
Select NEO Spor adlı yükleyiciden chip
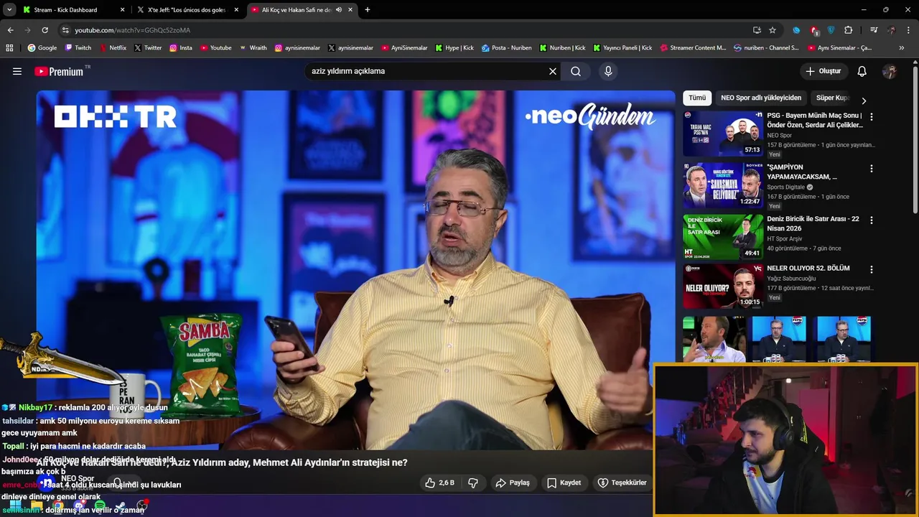tap(761, 98)
